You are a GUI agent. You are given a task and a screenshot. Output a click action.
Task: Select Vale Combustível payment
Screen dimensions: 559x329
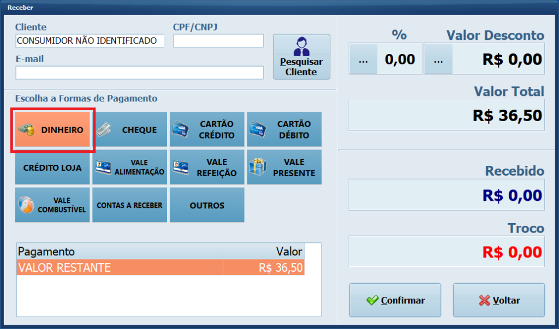tap(53, 205)
